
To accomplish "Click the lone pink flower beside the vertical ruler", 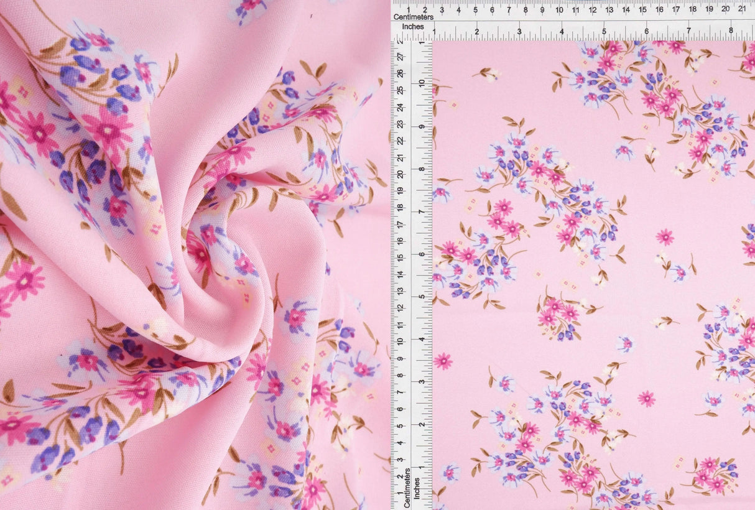I will (443, 361).
